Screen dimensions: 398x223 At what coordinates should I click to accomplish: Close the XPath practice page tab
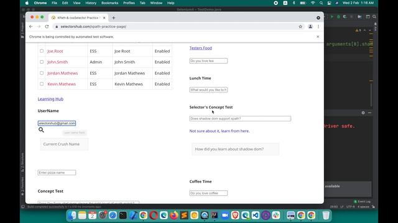(x=104, y=18)
